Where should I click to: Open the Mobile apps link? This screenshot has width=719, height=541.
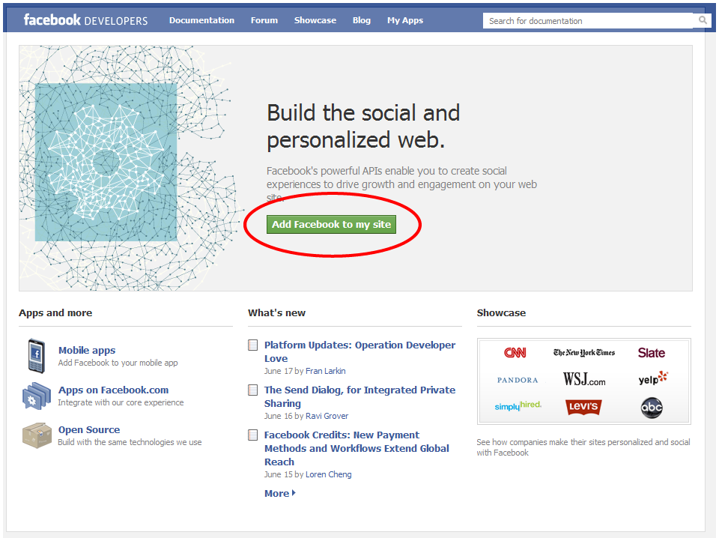[87, 350]
